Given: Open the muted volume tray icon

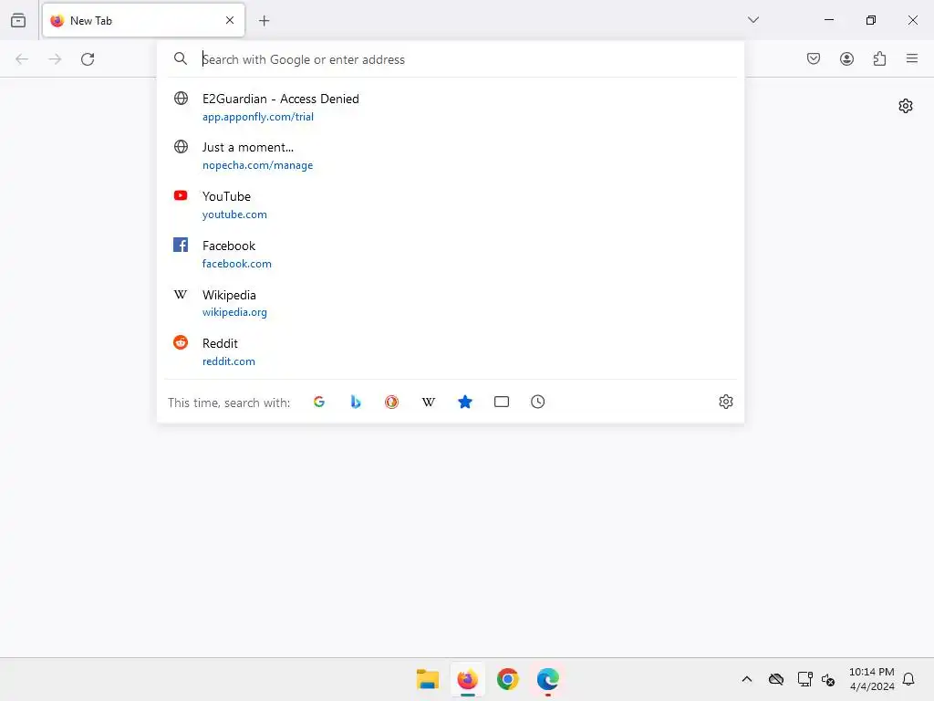Looking at the screenshot, I should click(x=828, y=679).
